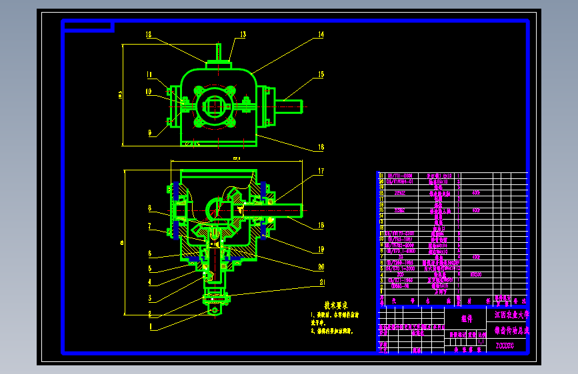The image size is (578, 374).
Task: Select callout number 17 beside the section view
Action: (321, 171)
